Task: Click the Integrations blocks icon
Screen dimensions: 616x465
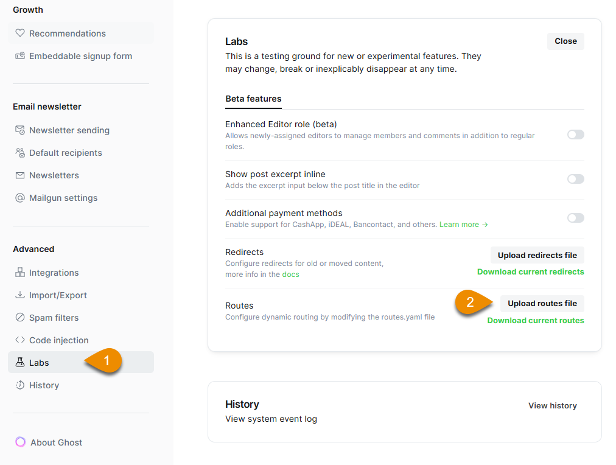Action: pyautogui.click(x=20, y=272)
